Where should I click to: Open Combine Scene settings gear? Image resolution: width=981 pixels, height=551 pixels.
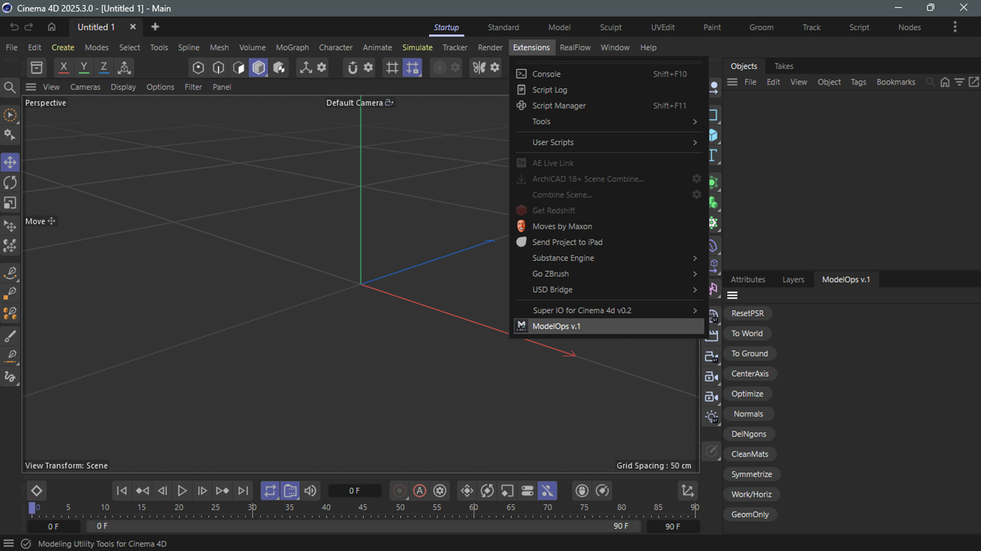pyautogui.click(x=697, y=195)
